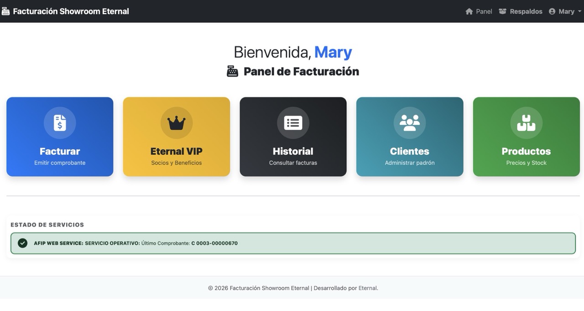The height and width of the screenshot is (311, 584).
Task: Click the shopping bag icon on Productos card
Action: pyautogui.click(x=526, y=122)
